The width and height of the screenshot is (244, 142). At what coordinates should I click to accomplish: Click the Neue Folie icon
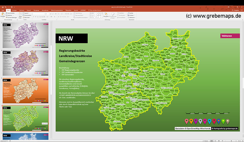[x=20, y=14]
